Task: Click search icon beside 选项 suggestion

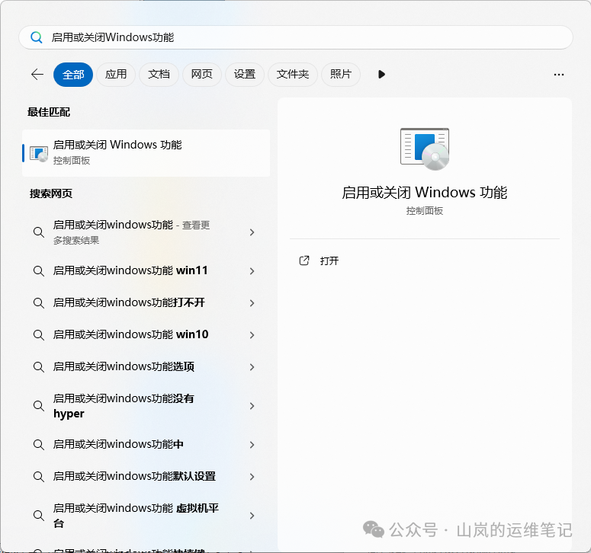Action: [x=38, y=367]
